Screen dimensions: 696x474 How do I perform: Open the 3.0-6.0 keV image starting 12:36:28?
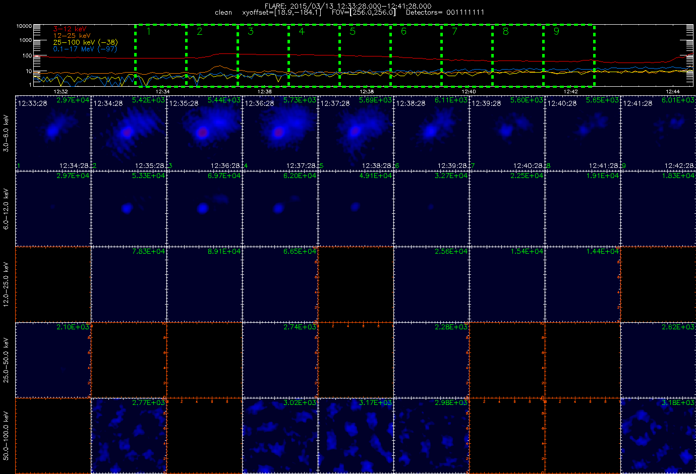pyautogui.click(x=280, y=133)
